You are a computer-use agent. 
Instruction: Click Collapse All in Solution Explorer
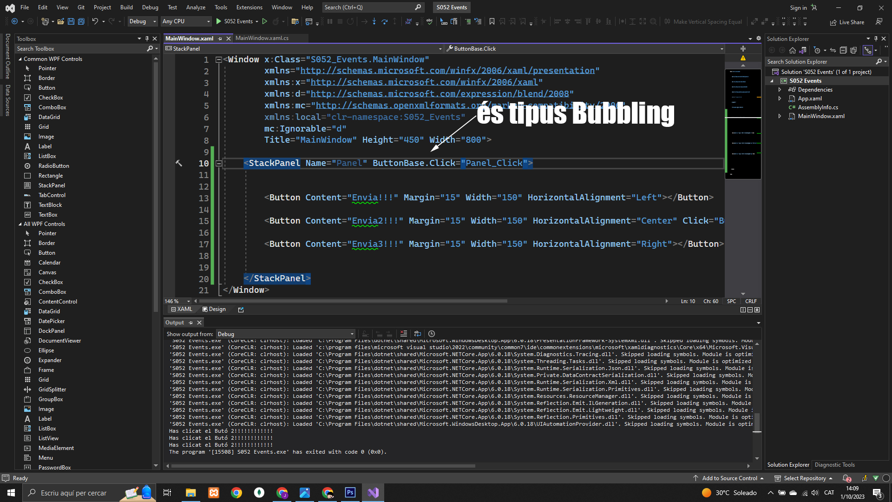(x=843, y=50)
